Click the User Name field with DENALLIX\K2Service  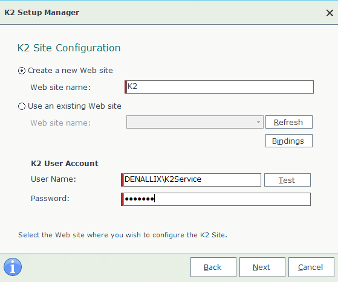coord(191,180)
